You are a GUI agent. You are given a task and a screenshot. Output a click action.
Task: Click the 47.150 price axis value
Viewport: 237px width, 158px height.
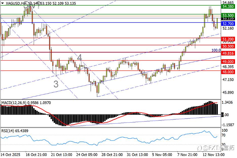pos(228,80)
